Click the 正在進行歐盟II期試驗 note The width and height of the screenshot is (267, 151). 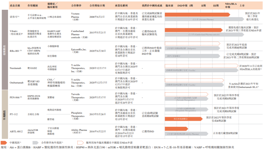(x=225, y=133)
